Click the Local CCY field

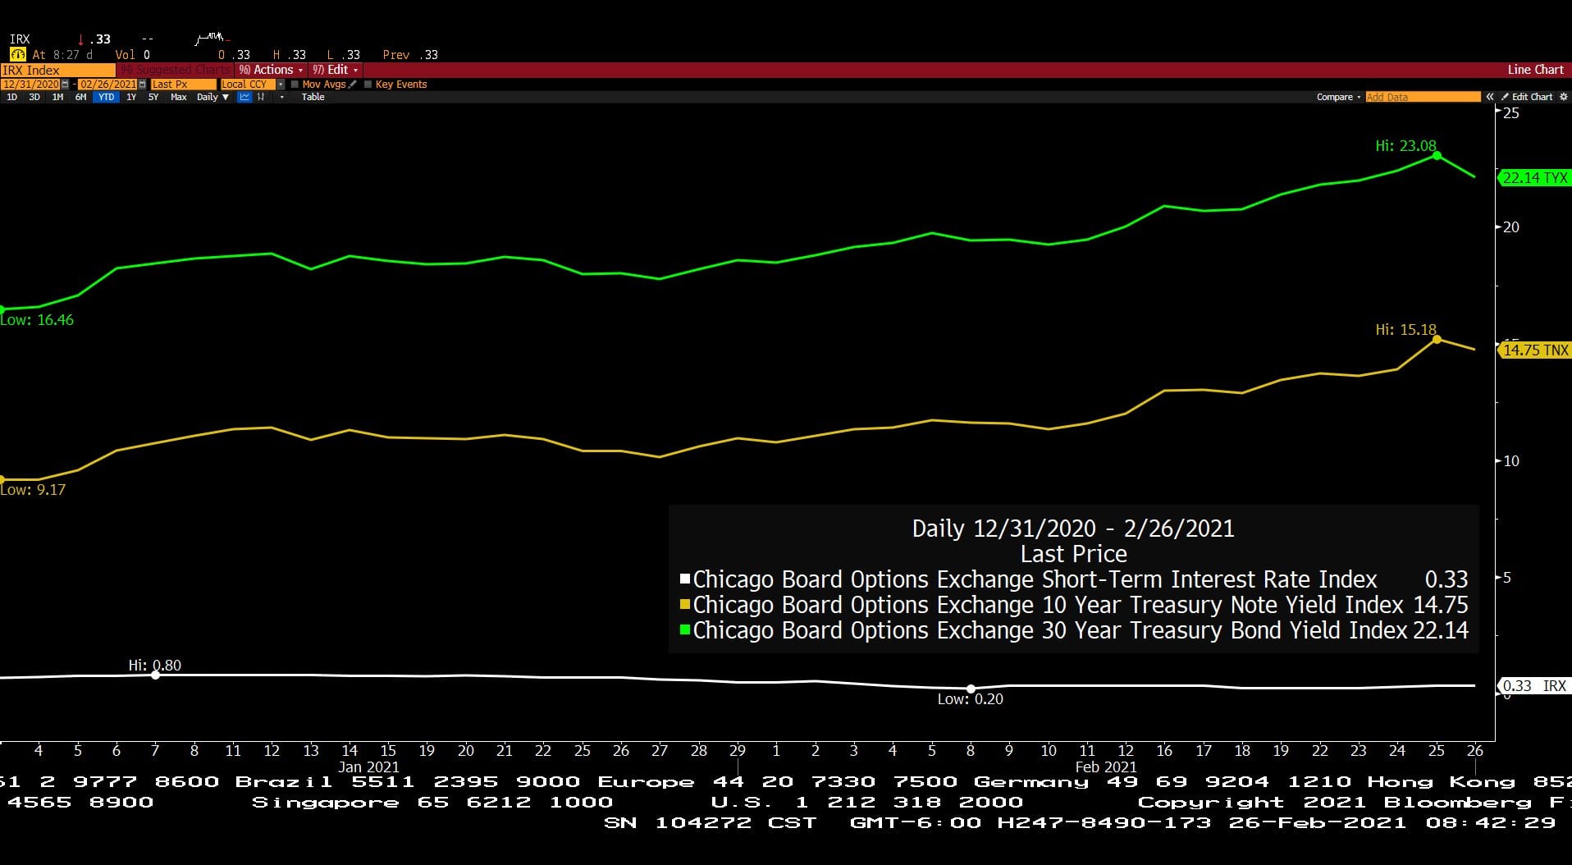click(248, 84)
